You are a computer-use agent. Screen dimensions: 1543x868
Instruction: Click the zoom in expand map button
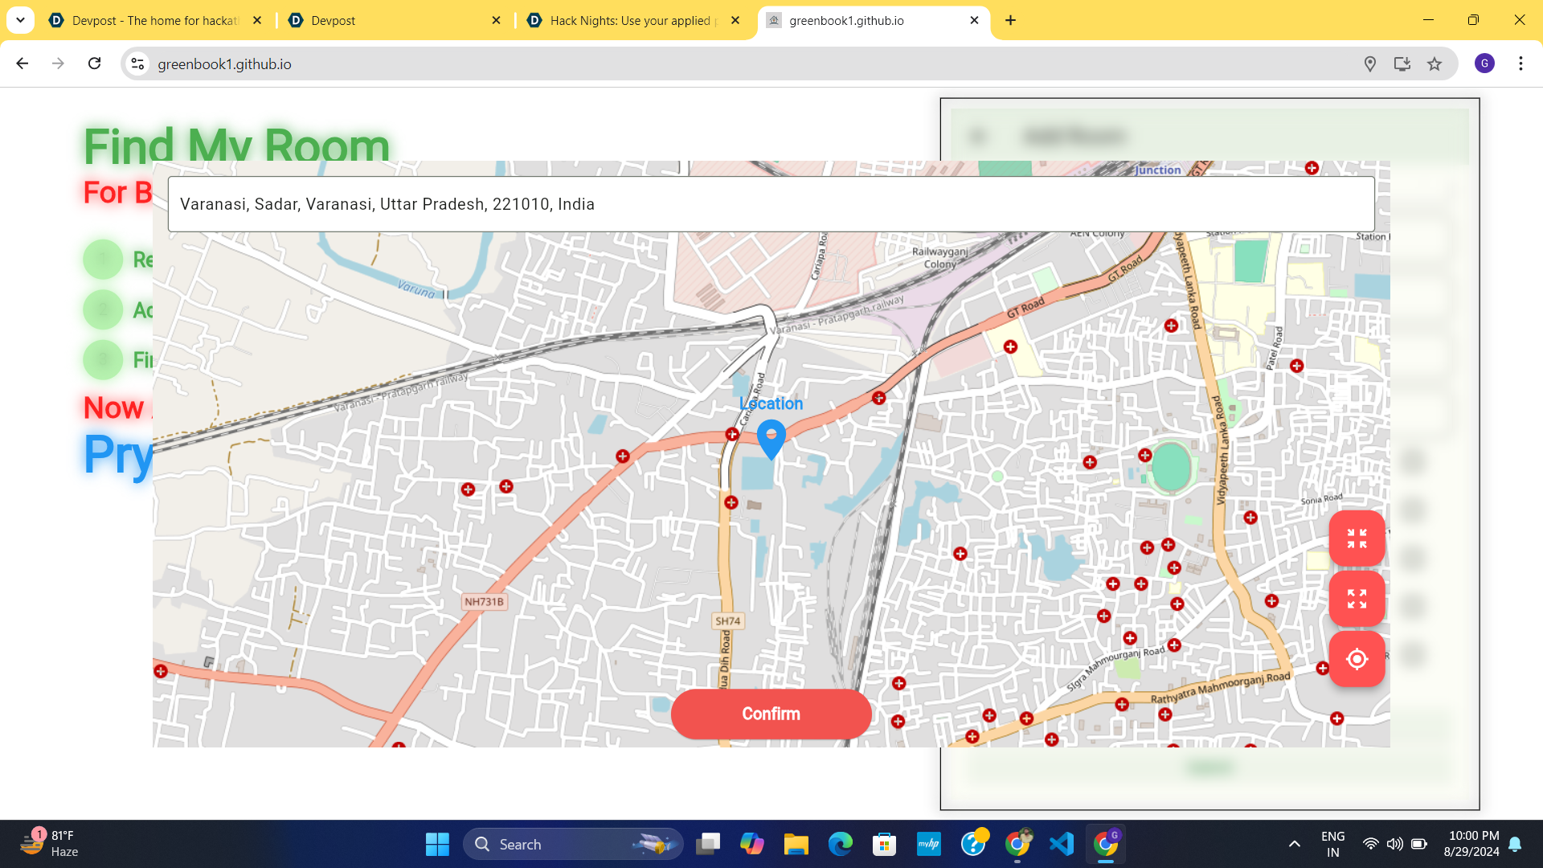tap(1357, 599)
